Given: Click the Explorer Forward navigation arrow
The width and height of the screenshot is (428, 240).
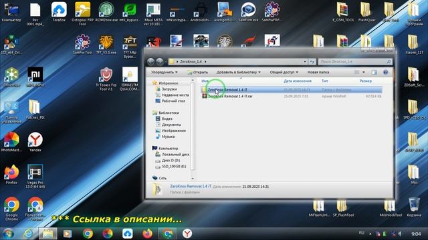Looking at the screenshot, I should tap(160, 62).
